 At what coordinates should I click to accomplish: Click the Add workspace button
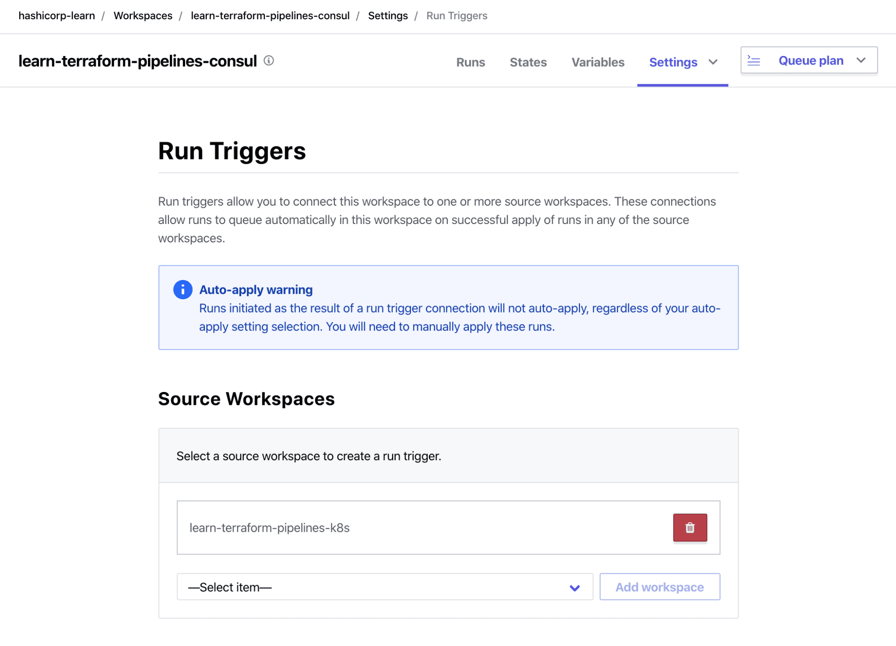(659, 586)
